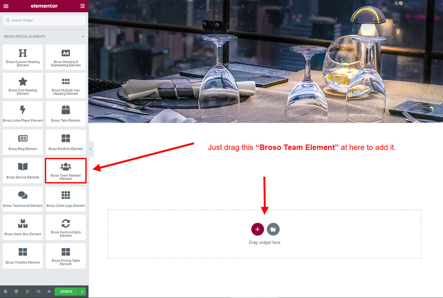Click the green Update button

tap(66, 292)
